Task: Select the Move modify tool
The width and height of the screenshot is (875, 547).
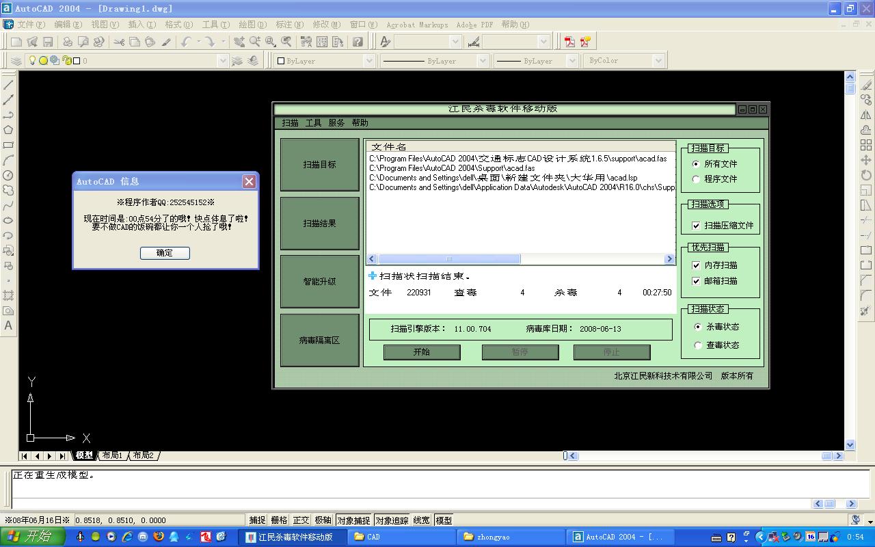Action: click(866, 160)
